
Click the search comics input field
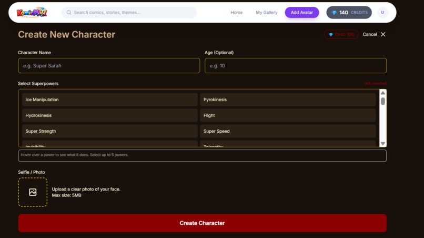coord(129,13)
